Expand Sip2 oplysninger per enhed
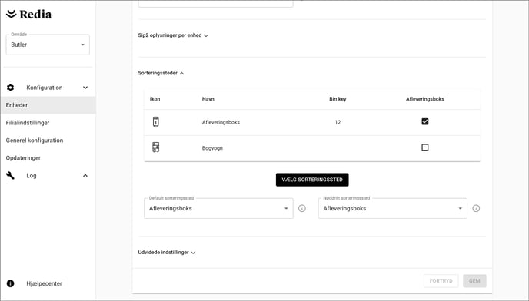This screenshot has height=301, width=529. 173,35
